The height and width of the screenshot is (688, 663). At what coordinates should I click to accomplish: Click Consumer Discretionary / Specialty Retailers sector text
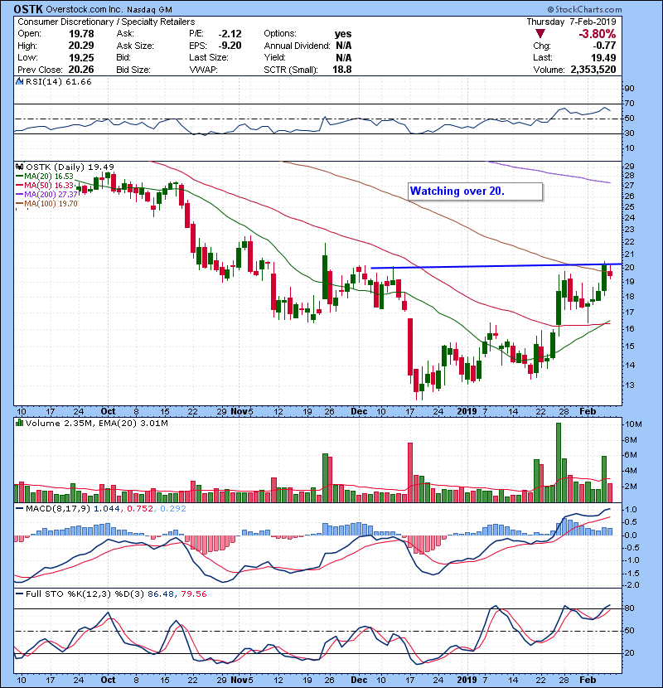pos(106,22)
